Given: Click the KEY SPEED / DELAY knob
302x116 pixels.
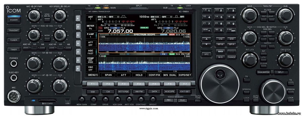Looking at the screenshot, I should click(x=60, y=15).
